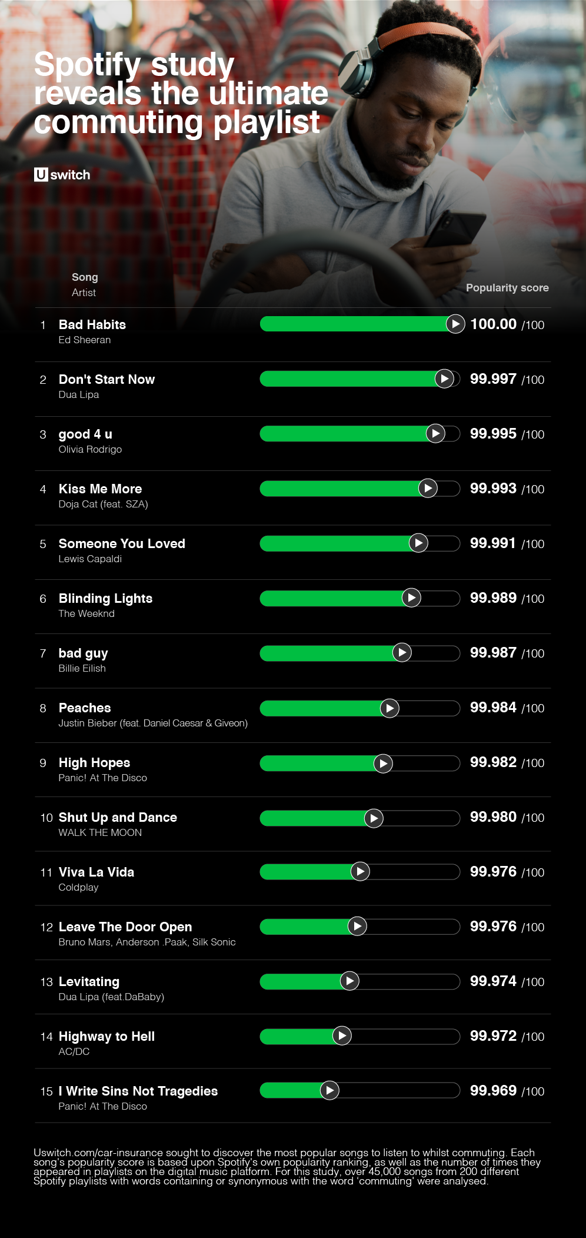Click the play icon for good 4 u

(x=435, y=433)
